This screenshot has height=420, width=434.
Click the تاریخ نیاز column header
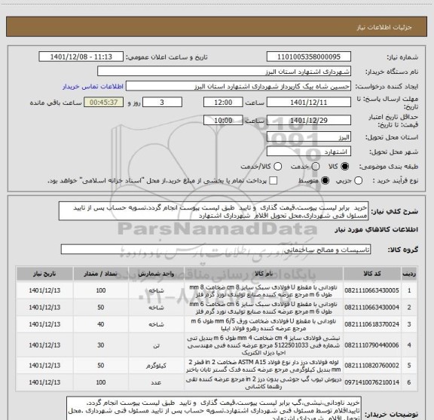coord(44,274)
